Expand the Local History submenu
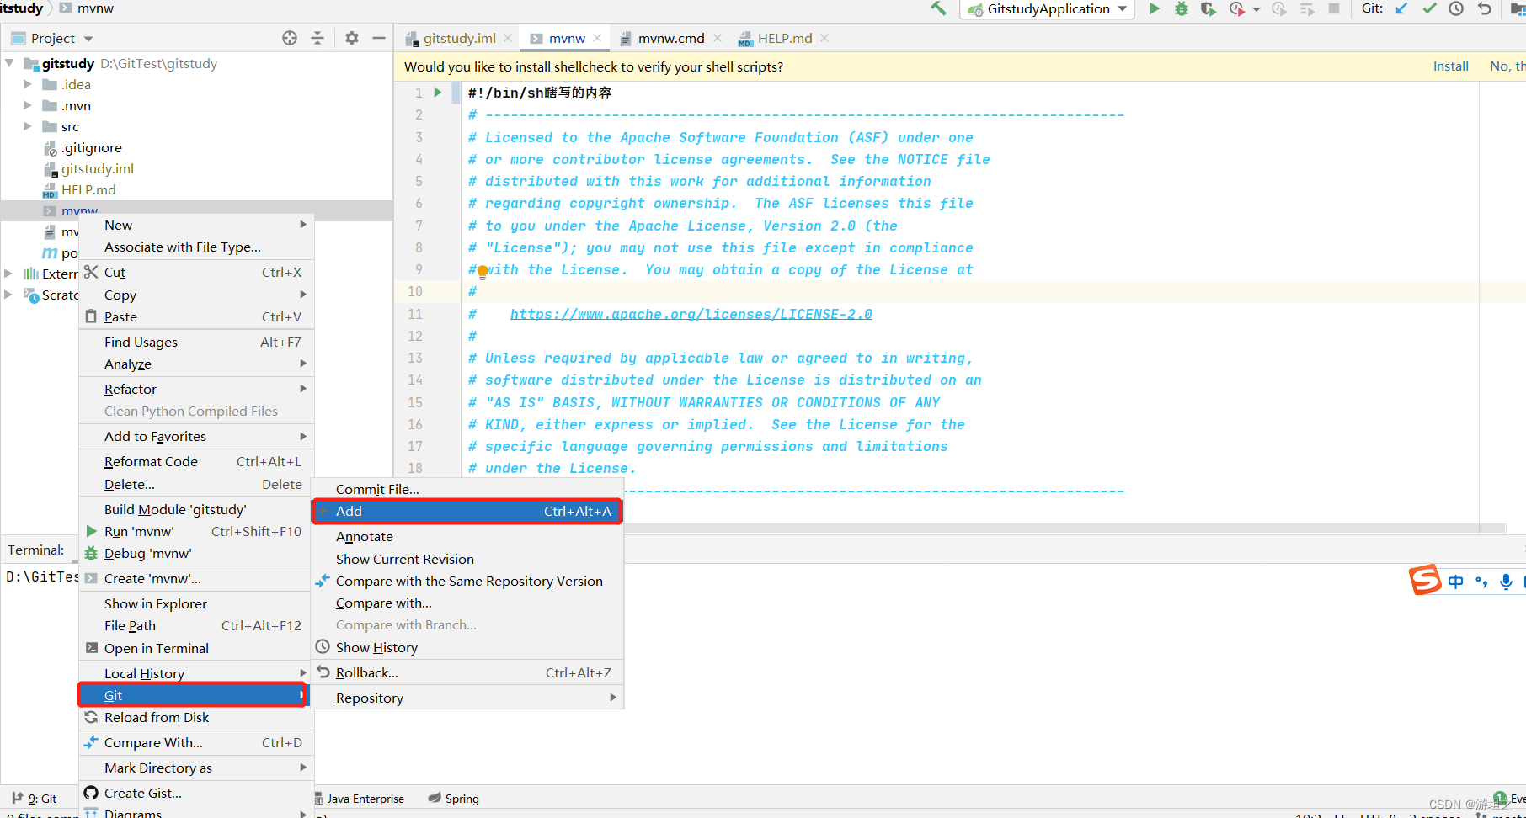 click(196, 674)
